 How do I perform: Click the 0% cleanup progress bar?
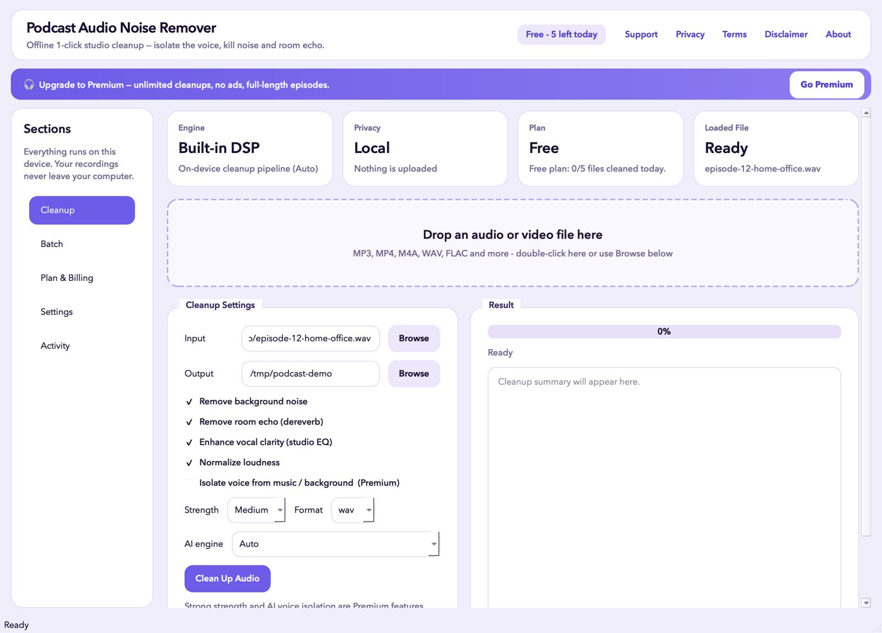point(664,332)
